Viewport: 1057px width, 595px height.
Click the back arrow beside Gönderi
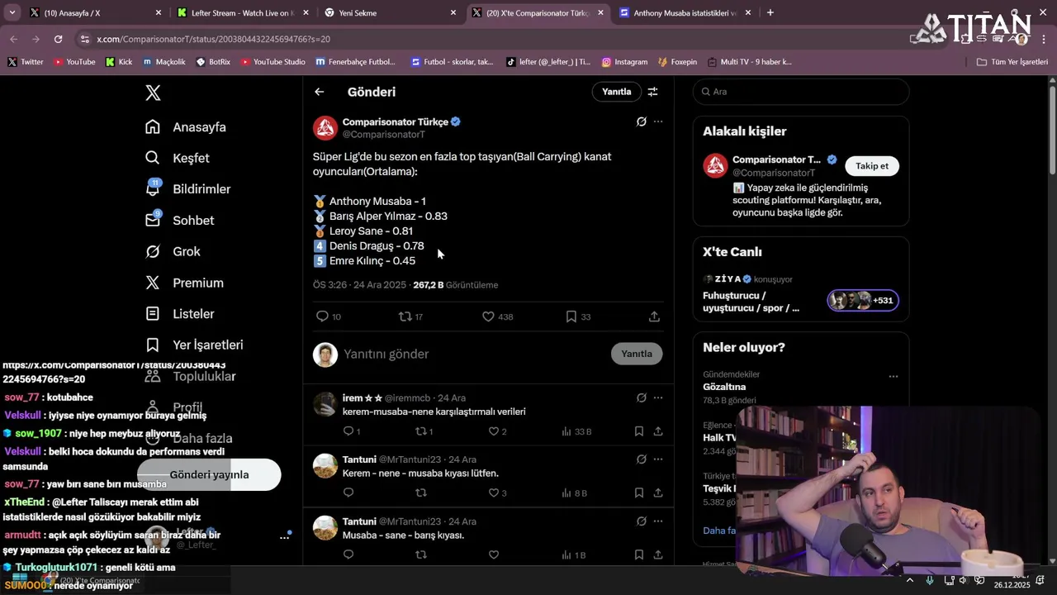point(320,92)
